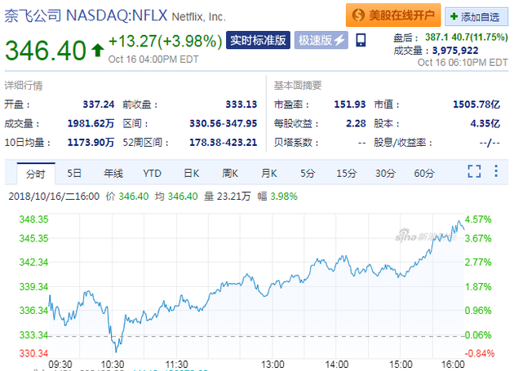Select the 30分 chart tab

pos(385,173)
